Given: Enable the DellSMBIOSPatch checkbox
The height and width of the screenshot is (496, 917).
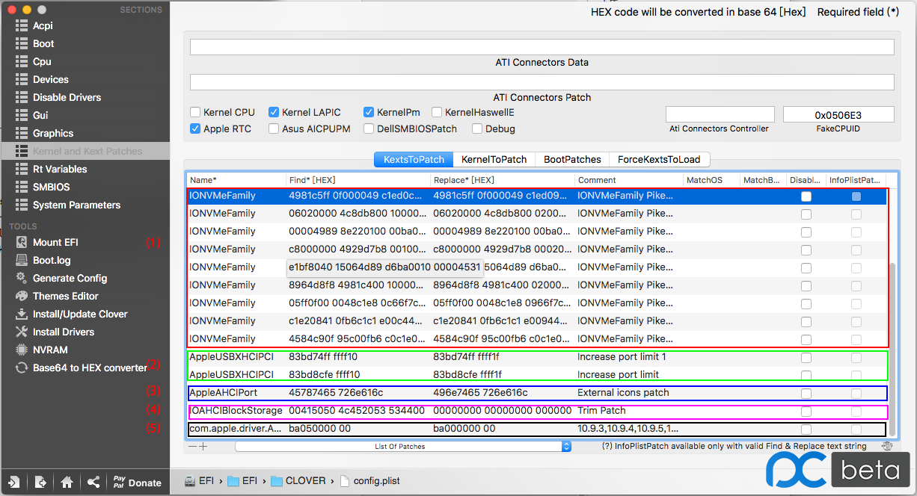Looking at the screenshot, I should tap(369, 128).
